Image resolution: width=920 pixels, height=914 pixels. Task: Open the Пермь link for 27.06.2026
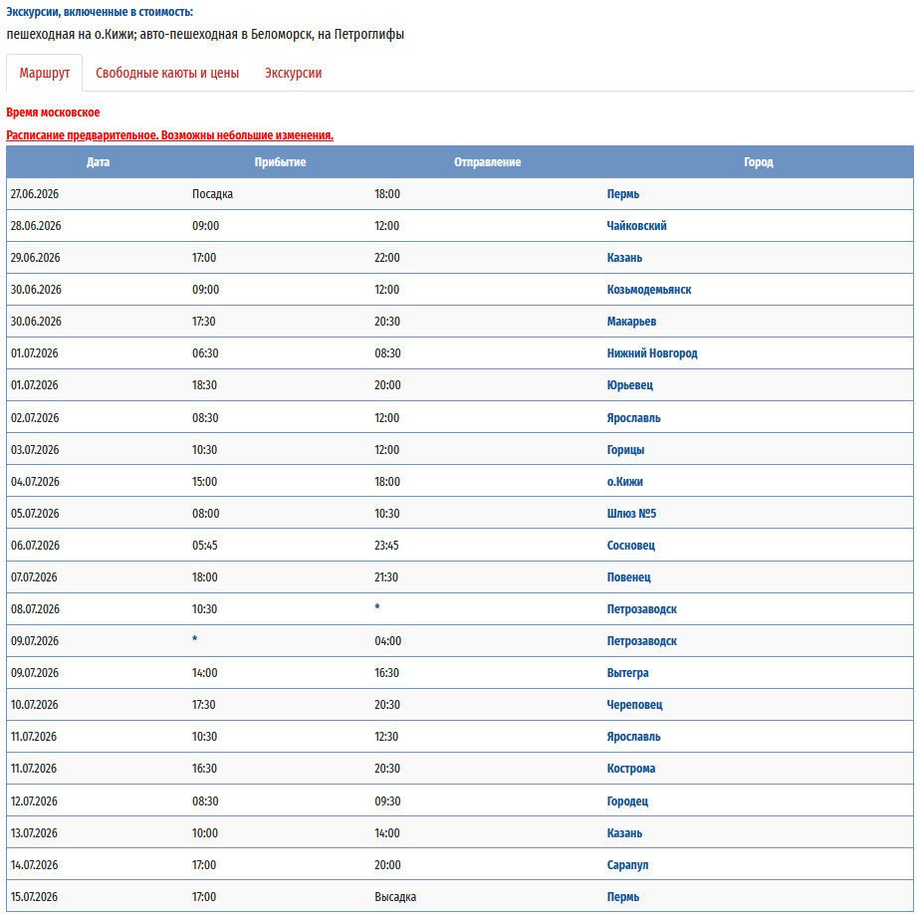[x=622, y=194]
